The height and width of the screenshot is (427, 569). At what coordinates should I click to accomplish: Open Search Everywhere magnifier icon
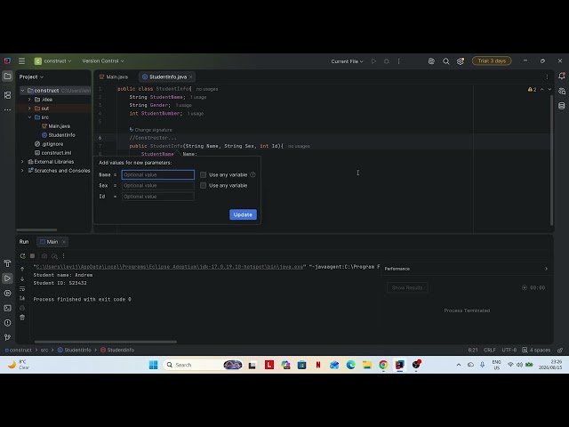click(446, 61)
